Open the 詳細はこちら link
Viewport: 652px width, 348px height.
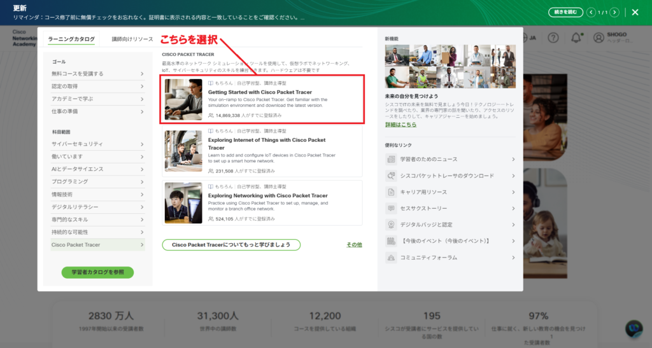[x=400, y=125]
